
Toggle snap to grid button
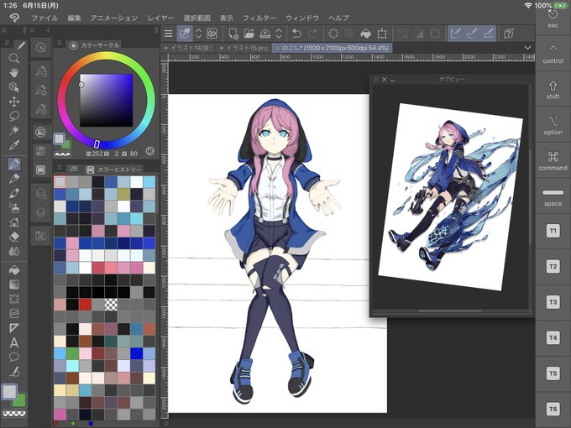pyautogui.click(x=489, y=34)
